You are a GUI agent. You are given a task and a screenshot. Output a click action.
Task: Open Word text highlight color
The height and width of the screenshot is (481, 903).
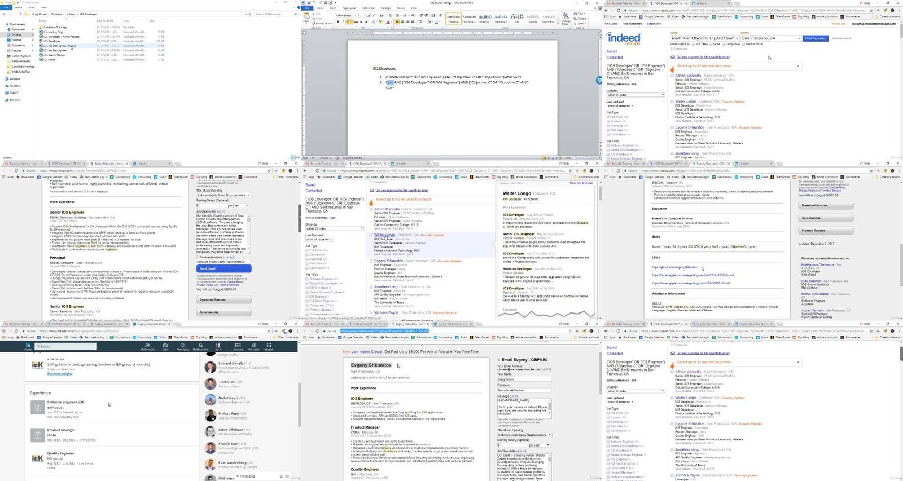tap(381, 22)
